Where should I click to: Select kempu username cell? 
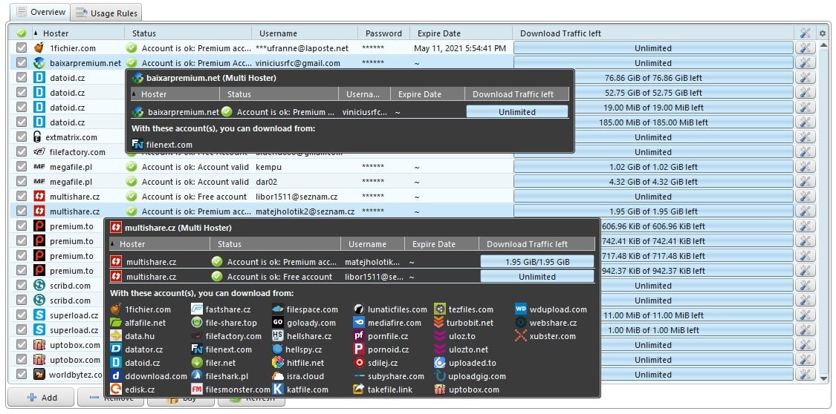pyautogui.click(x=269, y=166)
